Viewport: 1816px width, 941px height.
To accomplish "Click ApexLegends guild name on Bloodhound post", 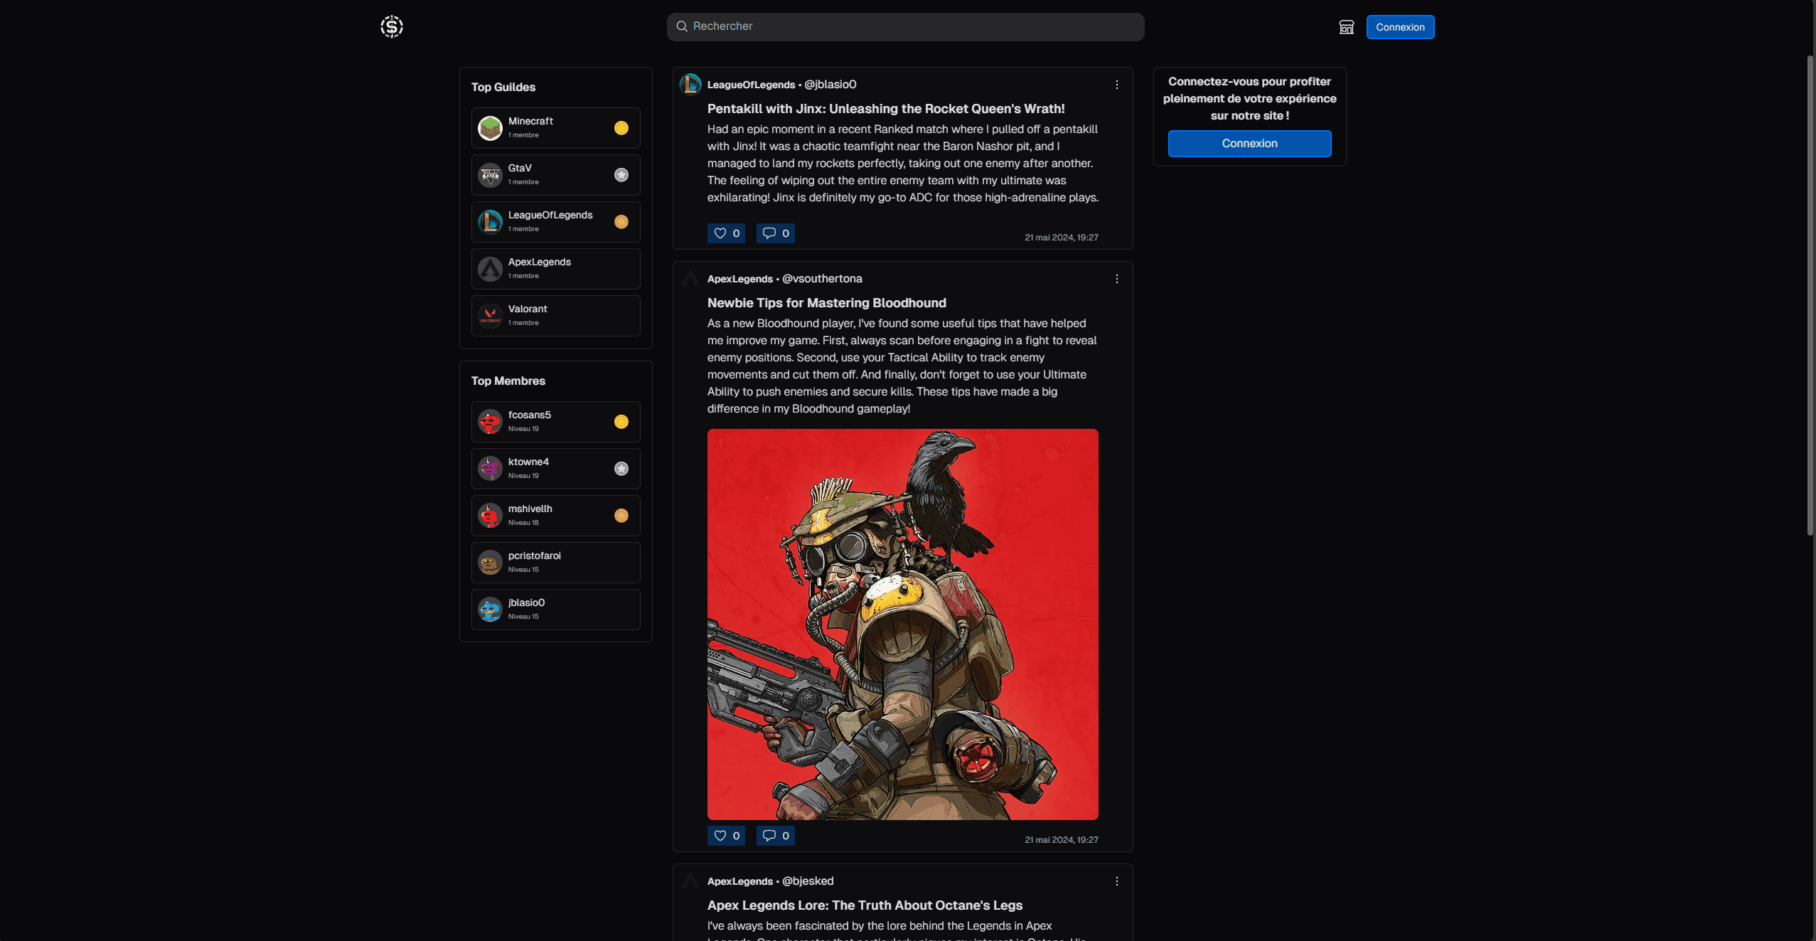I will pyautogui.click(x=739, y=279).
